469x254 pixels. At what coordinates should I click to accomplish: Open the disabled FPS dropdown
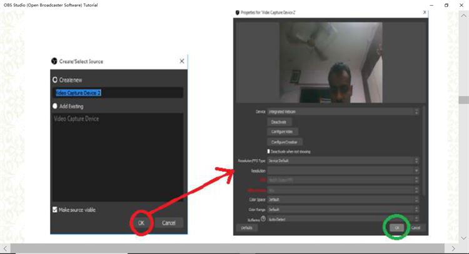click(x=343, y=180)
